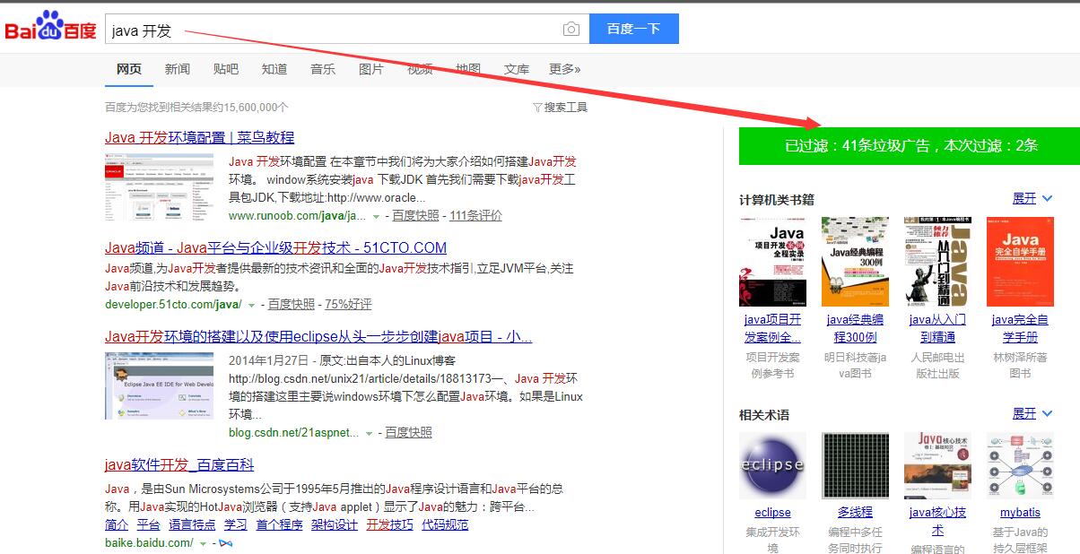Select the 网页 tab
Image resolution: width=1080 pixels, height=554 pixels.
(129, 69)
